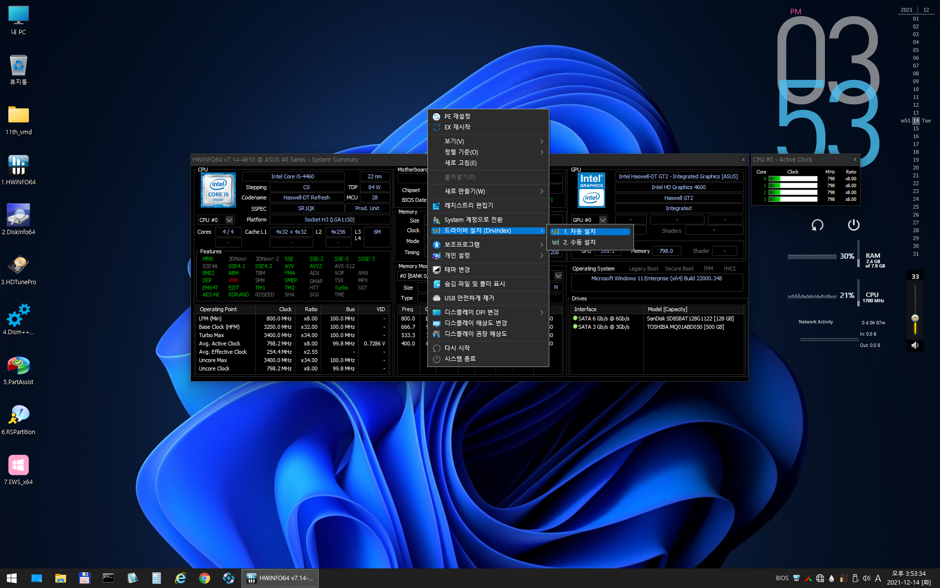The height and width of the screenshot is (588, 940).
Task: Click the Windows Start button
Action: (x=12, y=578)
